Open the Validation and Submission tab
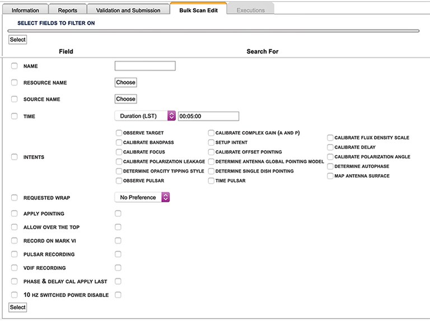Image resolution: width=430 pixels, height=321 pixels. click(x=128, y=10)
